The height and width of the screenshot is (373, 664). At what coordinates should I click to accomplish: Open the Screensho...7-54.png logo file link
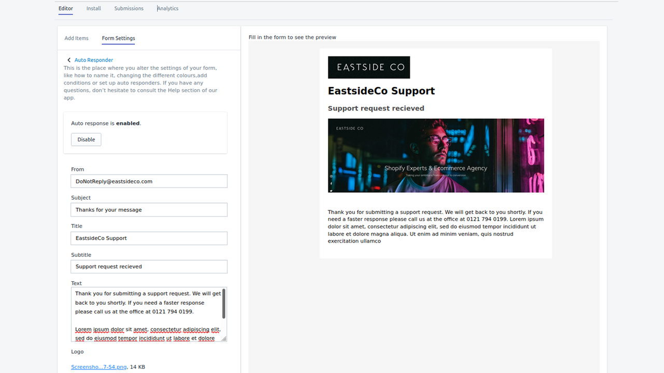99,367
